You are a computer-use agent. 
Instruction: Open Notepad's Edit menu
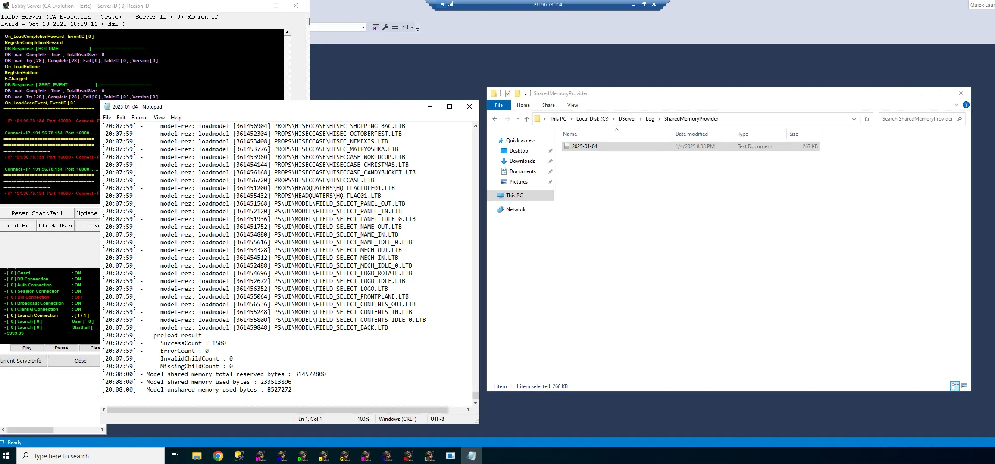pos(121,118)
